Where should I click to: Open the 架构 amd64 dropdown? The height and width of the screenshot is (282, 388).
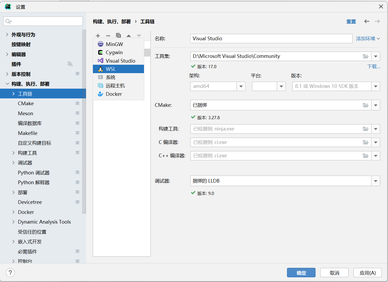[241, 86]
